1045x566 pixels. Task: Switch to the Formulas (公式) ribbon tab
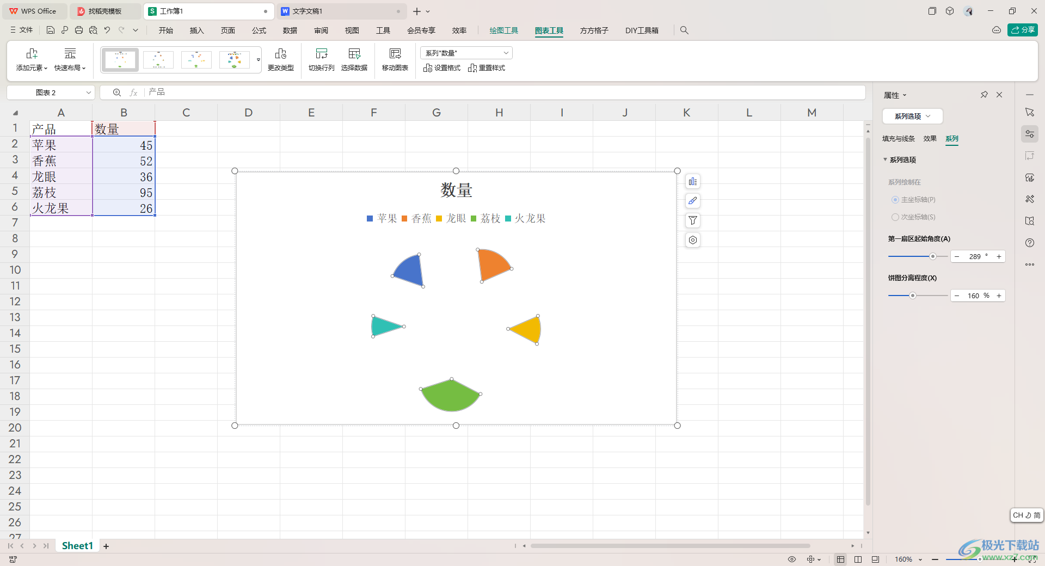tap(259, 30)
